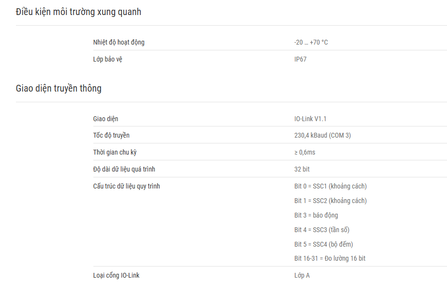Click the 'Bit 5 = SSC4 (bộ đếm)' line
The height and width of the screenshot is (283, 447).
324,244
